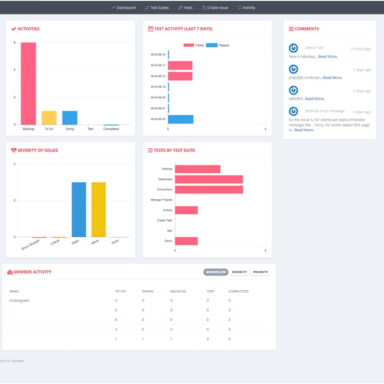384x384 pixels.
Task: Click Read More on the third comment
Action: [315, 99]
